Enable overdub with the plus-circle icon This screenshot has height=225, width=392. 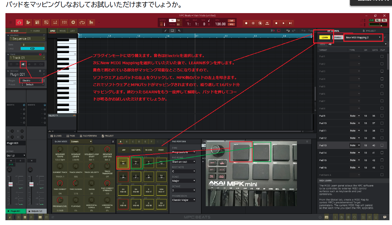click(x=253, y=23)
